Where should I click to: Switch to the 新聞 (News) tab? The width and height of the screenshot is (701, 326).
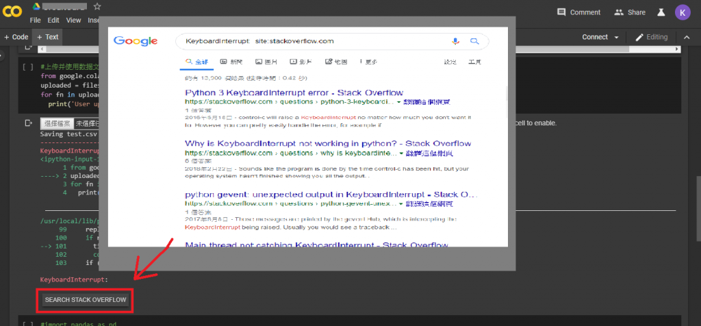[231, 62]
